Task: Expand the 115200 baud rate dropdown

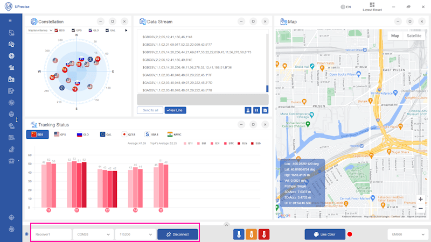Action: coord(135,234)
